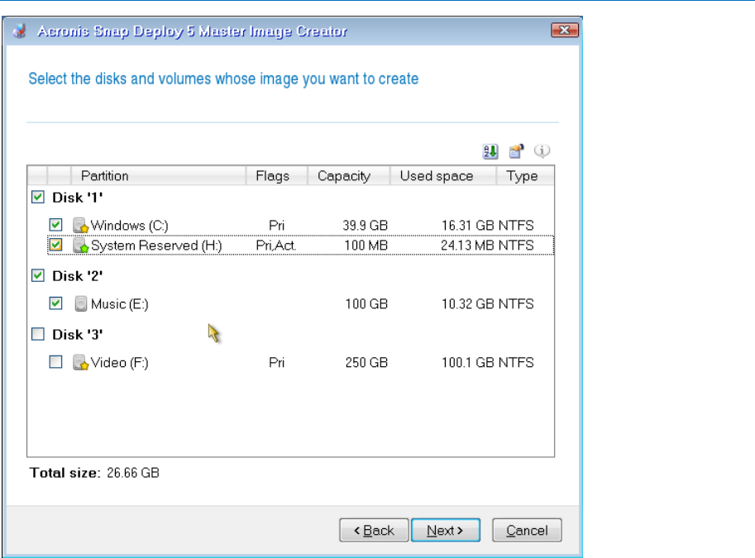Click the sort order toolbar icon
755x558 pixels.
click(x=490, y=151)
